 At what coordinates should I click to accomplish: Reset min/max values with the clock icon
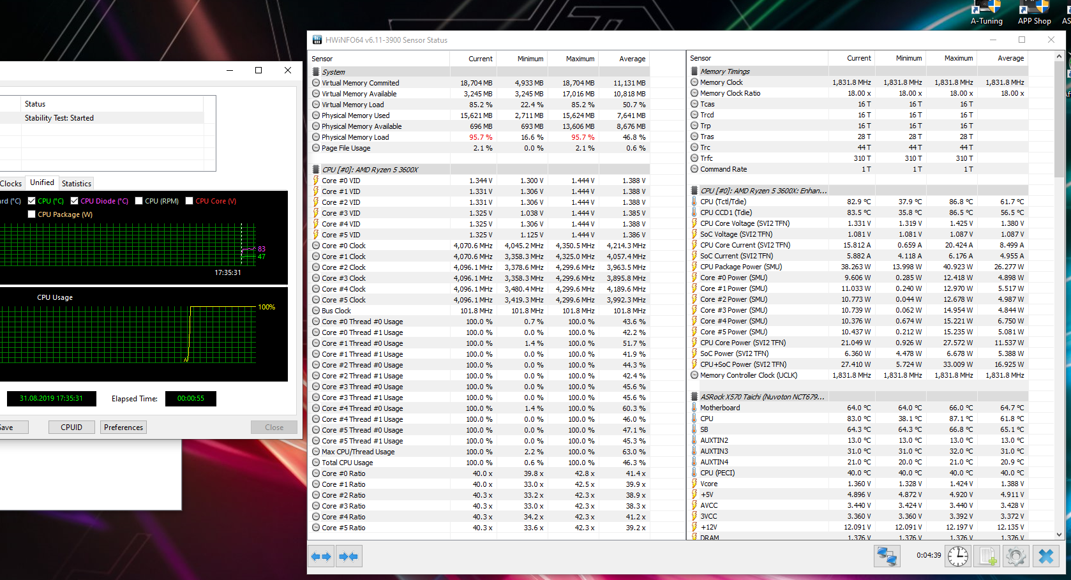click(x=957, y=556)
